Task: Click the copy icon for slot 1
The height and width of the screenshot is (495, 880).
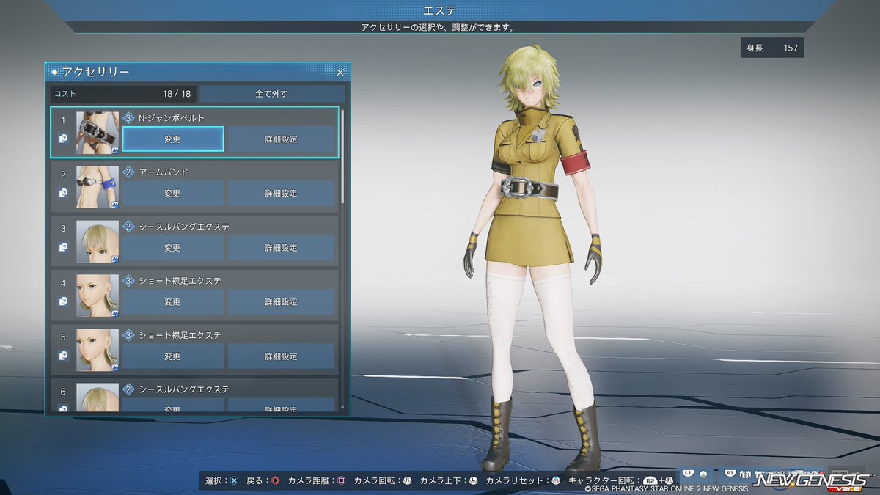Action: [x=63, y=139]
